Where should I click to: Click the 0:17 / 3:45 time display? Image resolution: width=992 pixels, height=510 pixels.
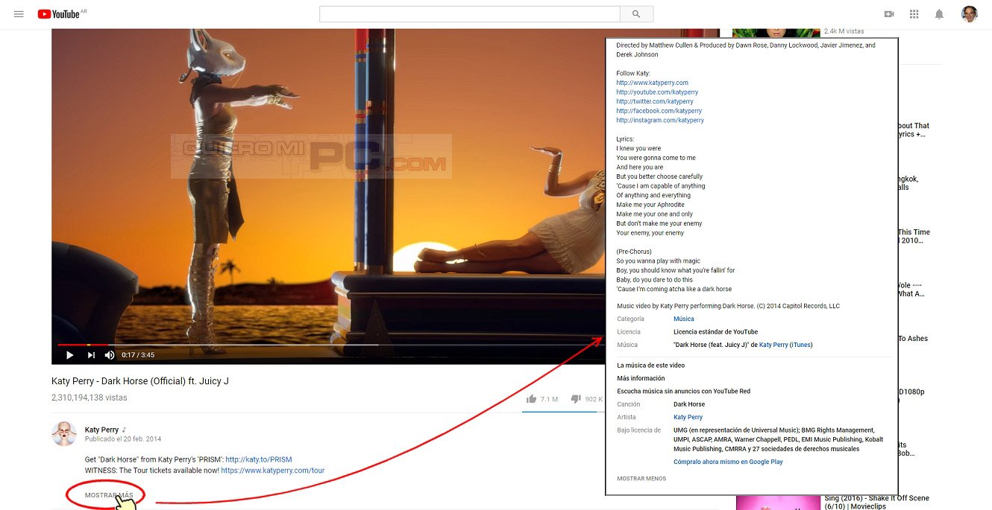click(138, 355)
